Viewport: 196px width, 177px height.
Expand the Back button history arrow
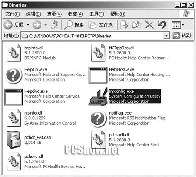28,25
